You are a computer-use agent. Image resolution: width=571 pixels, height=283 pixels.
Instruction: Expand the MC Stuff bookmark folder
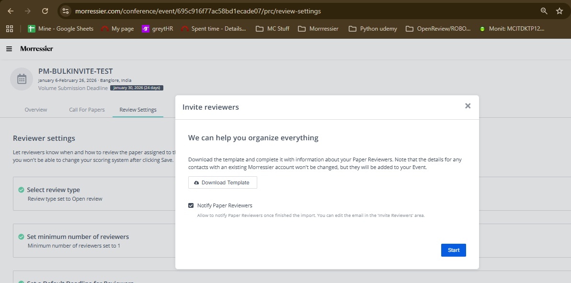pyautogui.click(x=273, y=29)
